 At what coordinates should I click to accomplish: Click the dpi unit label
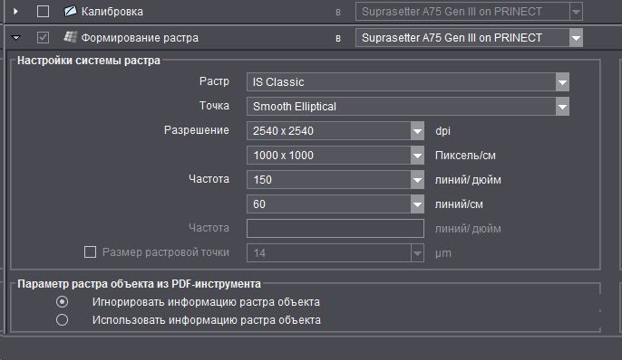click(x=442, y=131)
